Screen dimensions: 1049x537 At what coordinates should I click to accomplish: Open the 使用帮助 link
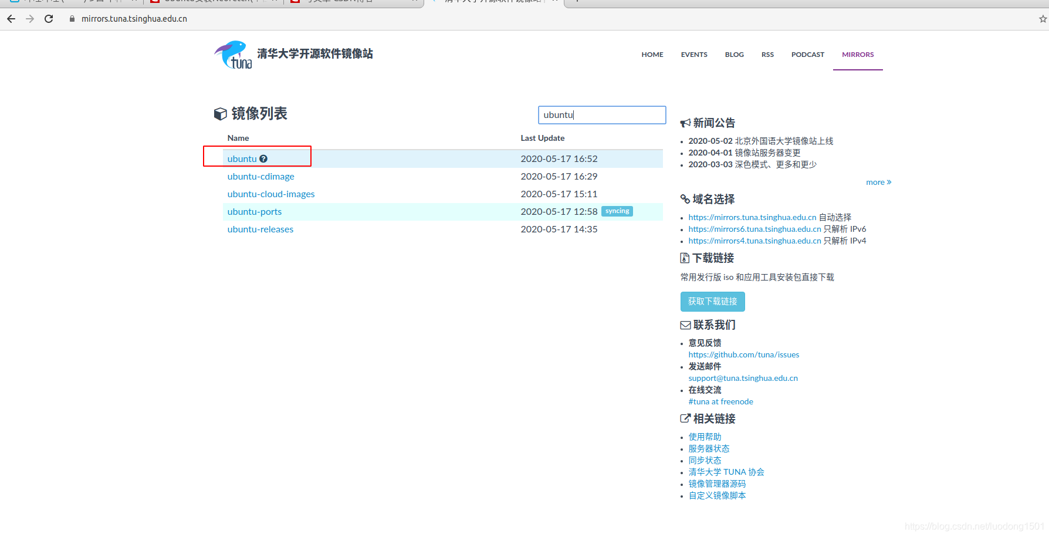click(x=705, y=437)
